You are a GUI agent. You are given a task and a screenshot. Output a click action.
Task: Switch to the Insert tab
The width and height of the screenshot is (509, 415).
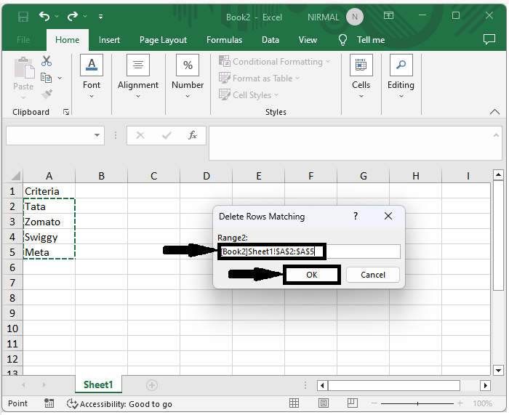pos(109,40)
